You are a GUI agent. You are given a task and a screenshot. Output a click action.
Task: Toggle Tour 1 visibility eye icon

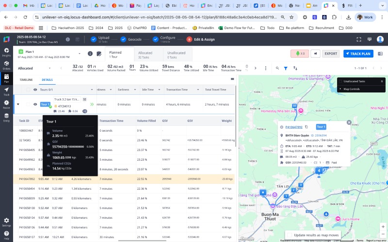35,104
